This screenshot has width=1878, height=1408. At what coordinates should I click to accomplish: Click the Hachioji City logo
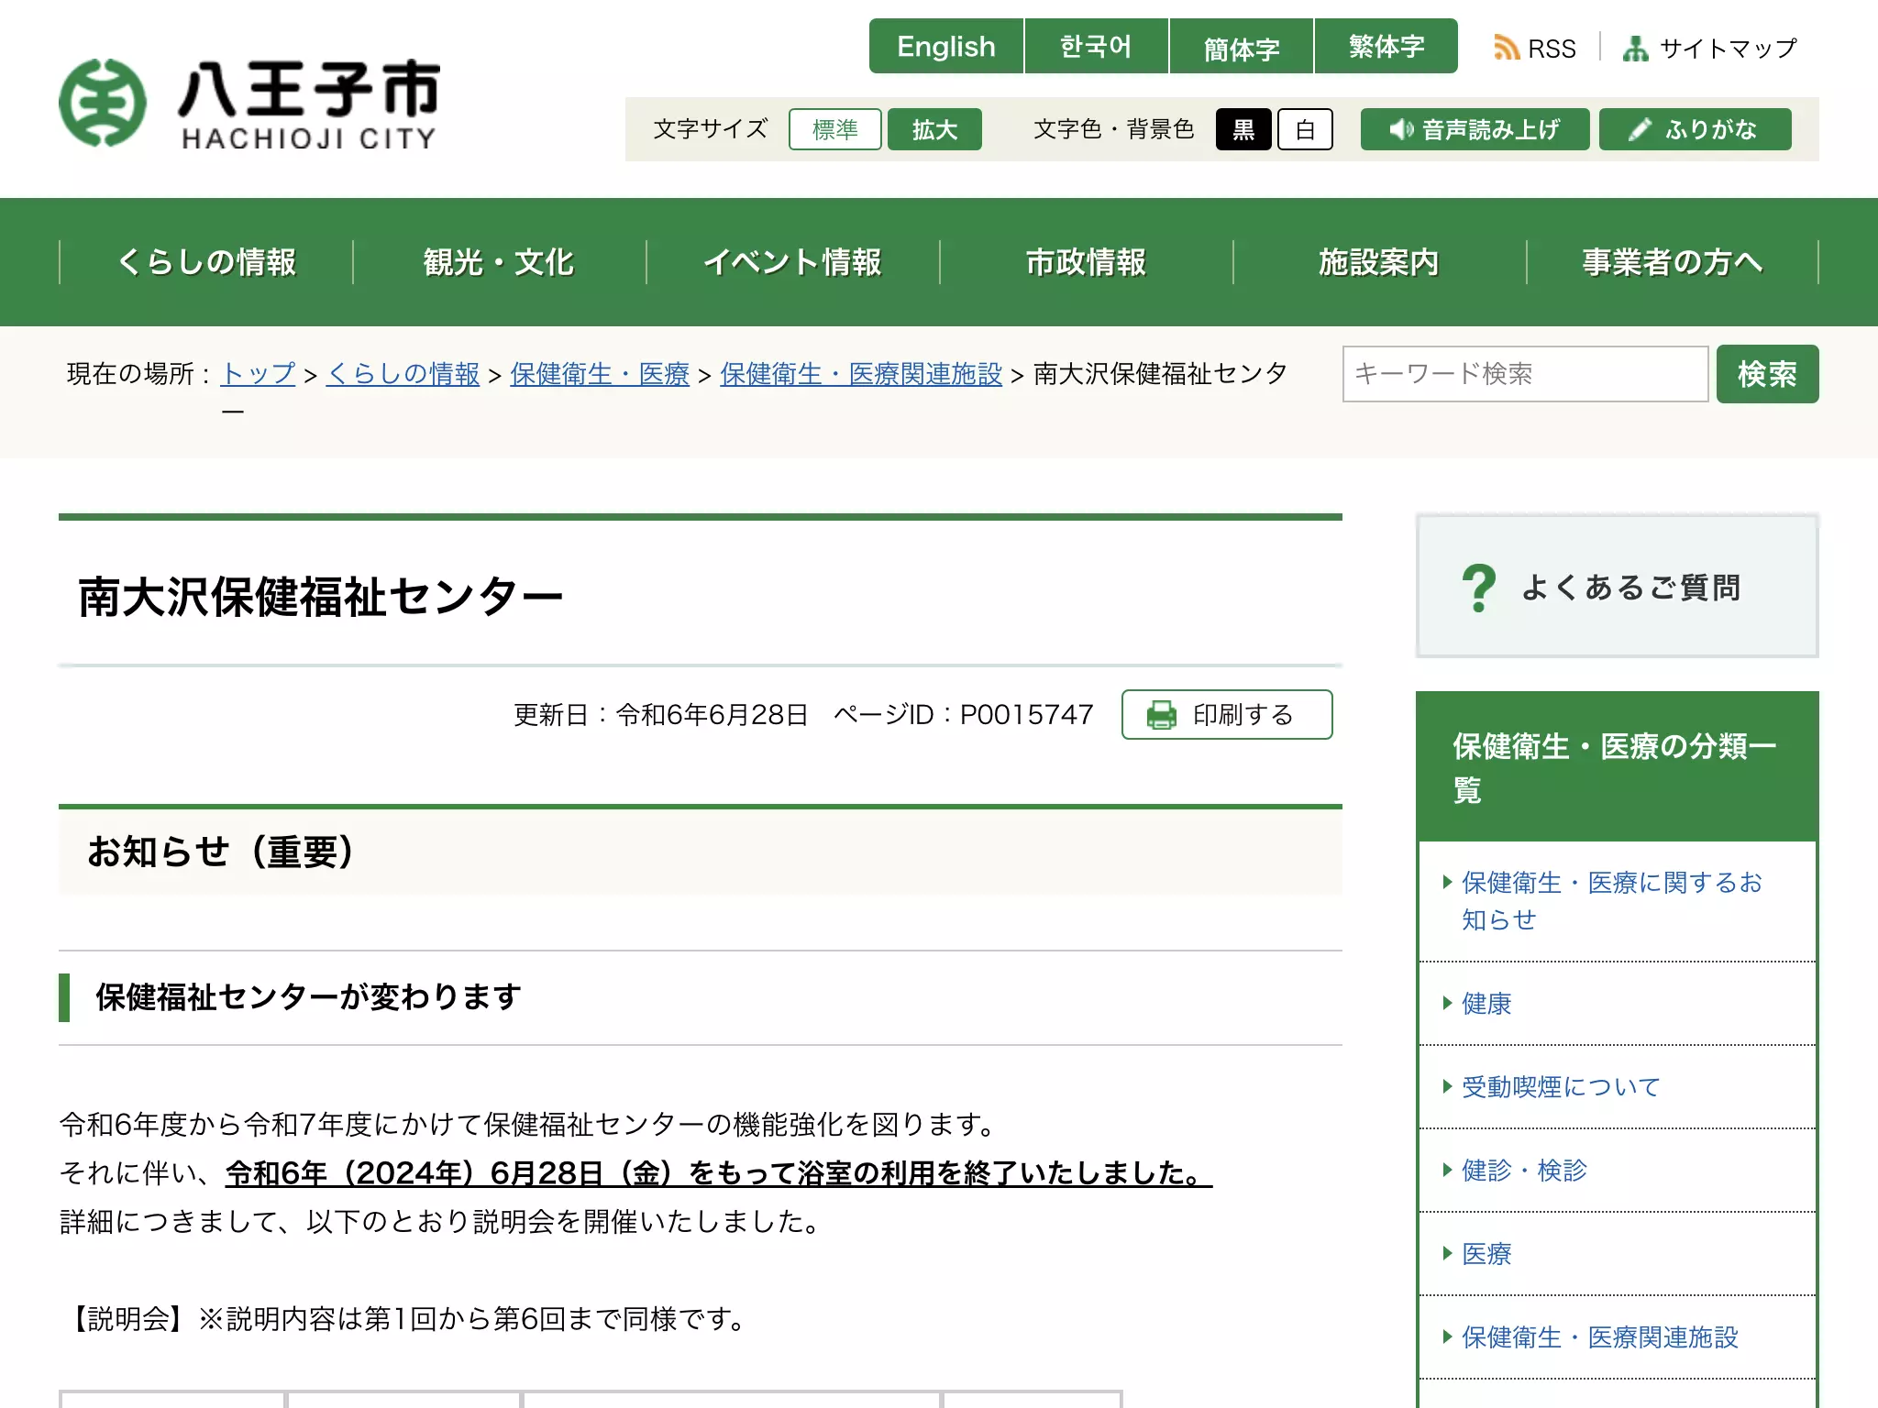(249, 103)
